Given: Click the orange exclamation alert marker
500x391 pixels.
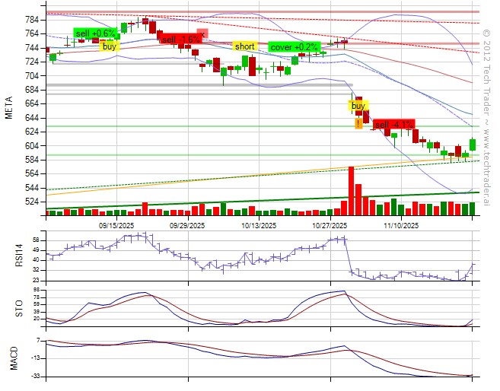Looking at the screenshot, I should (x=358, y=123).
